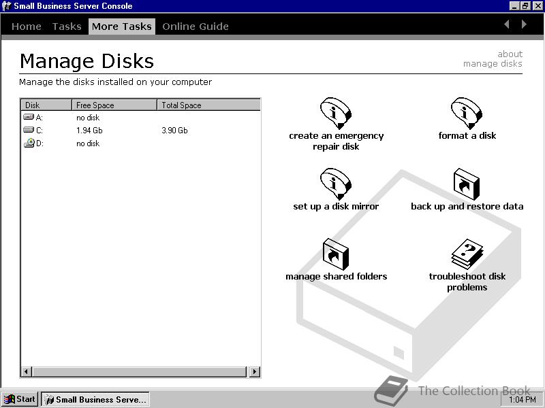Viewport: 545px width, 408px height.
Task: Sort by the Total Space column header
Action: 208,105
